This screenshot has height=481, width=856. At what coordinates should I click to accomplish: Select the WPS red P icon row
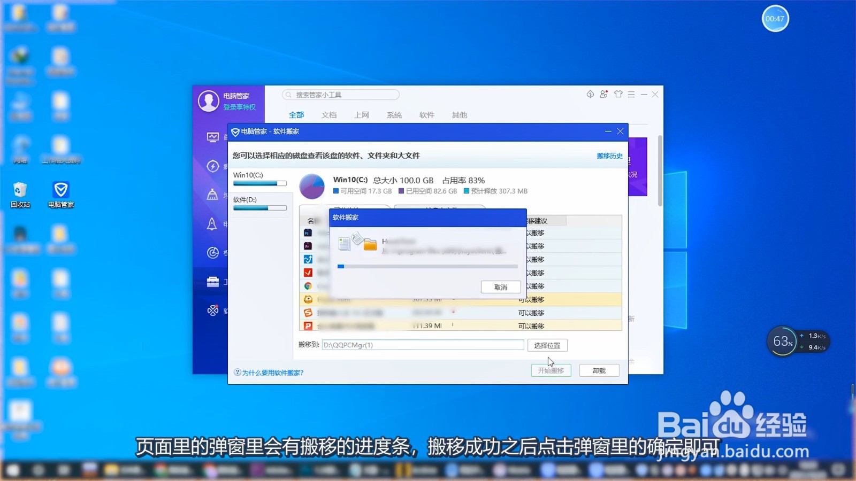tap(308, 325)
